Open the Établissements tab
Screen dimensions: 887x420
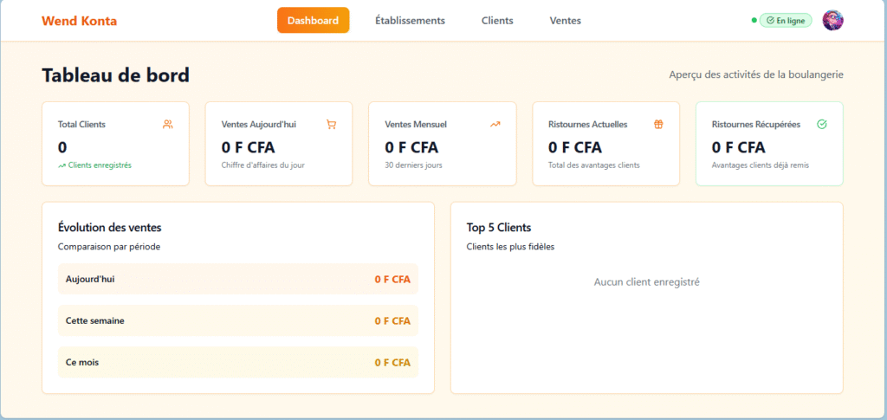coord(410,20)
